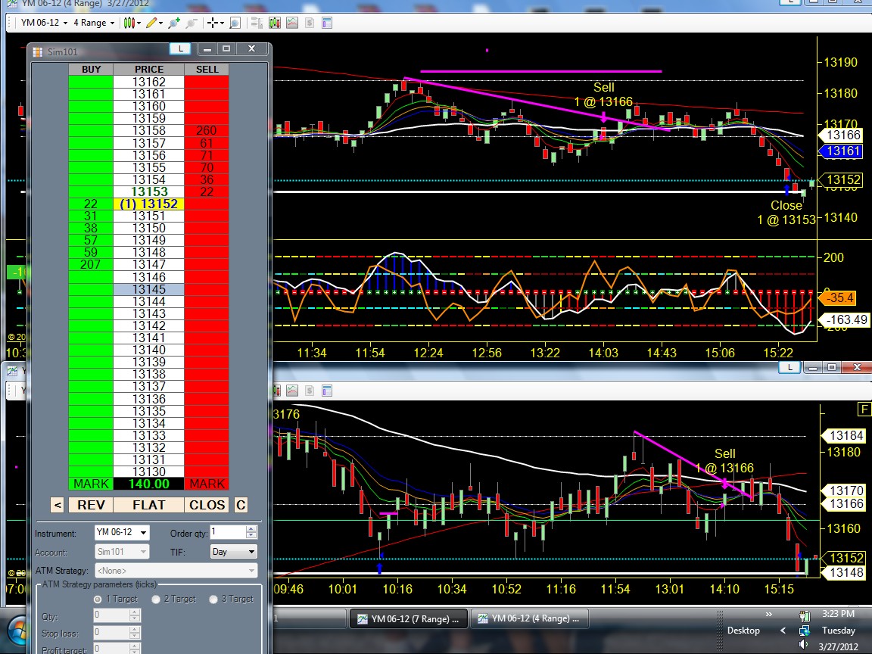The image size is (872, 654).
Task: Click the REV button
Action: (91, 505)
